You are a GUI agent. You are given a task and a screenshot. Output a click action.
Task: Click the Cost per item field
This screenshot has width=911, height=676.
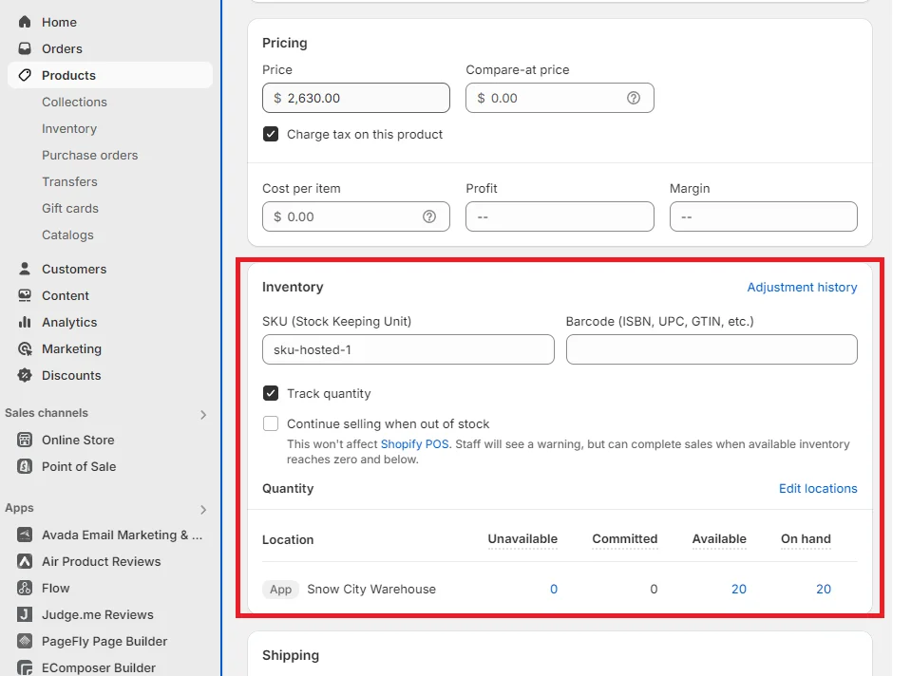[x=356, y=216]
